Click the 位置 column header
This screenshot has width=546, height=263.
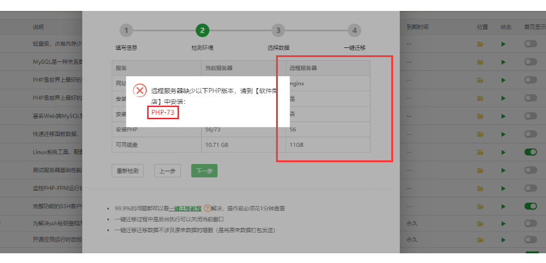pyautogui.click(x=482, y=27)
